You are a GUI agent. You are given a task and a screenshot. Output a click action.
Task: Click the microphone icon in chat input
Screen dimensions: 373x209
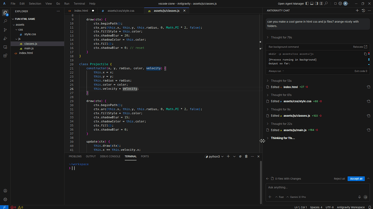tap(360, 197)
